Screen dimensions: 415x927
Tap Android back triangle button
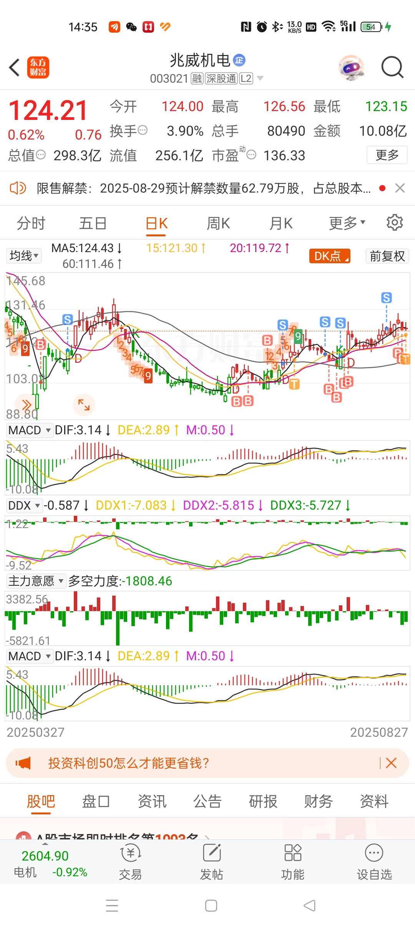click(x=309, y=905)
